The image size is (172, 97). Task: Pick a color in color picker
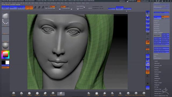pyautogui.click(x=5, y=55)
